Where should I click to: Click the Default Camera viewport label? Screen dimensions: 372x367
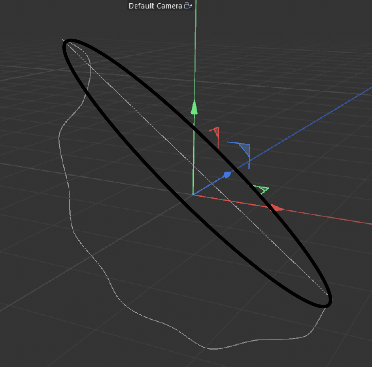155,6
